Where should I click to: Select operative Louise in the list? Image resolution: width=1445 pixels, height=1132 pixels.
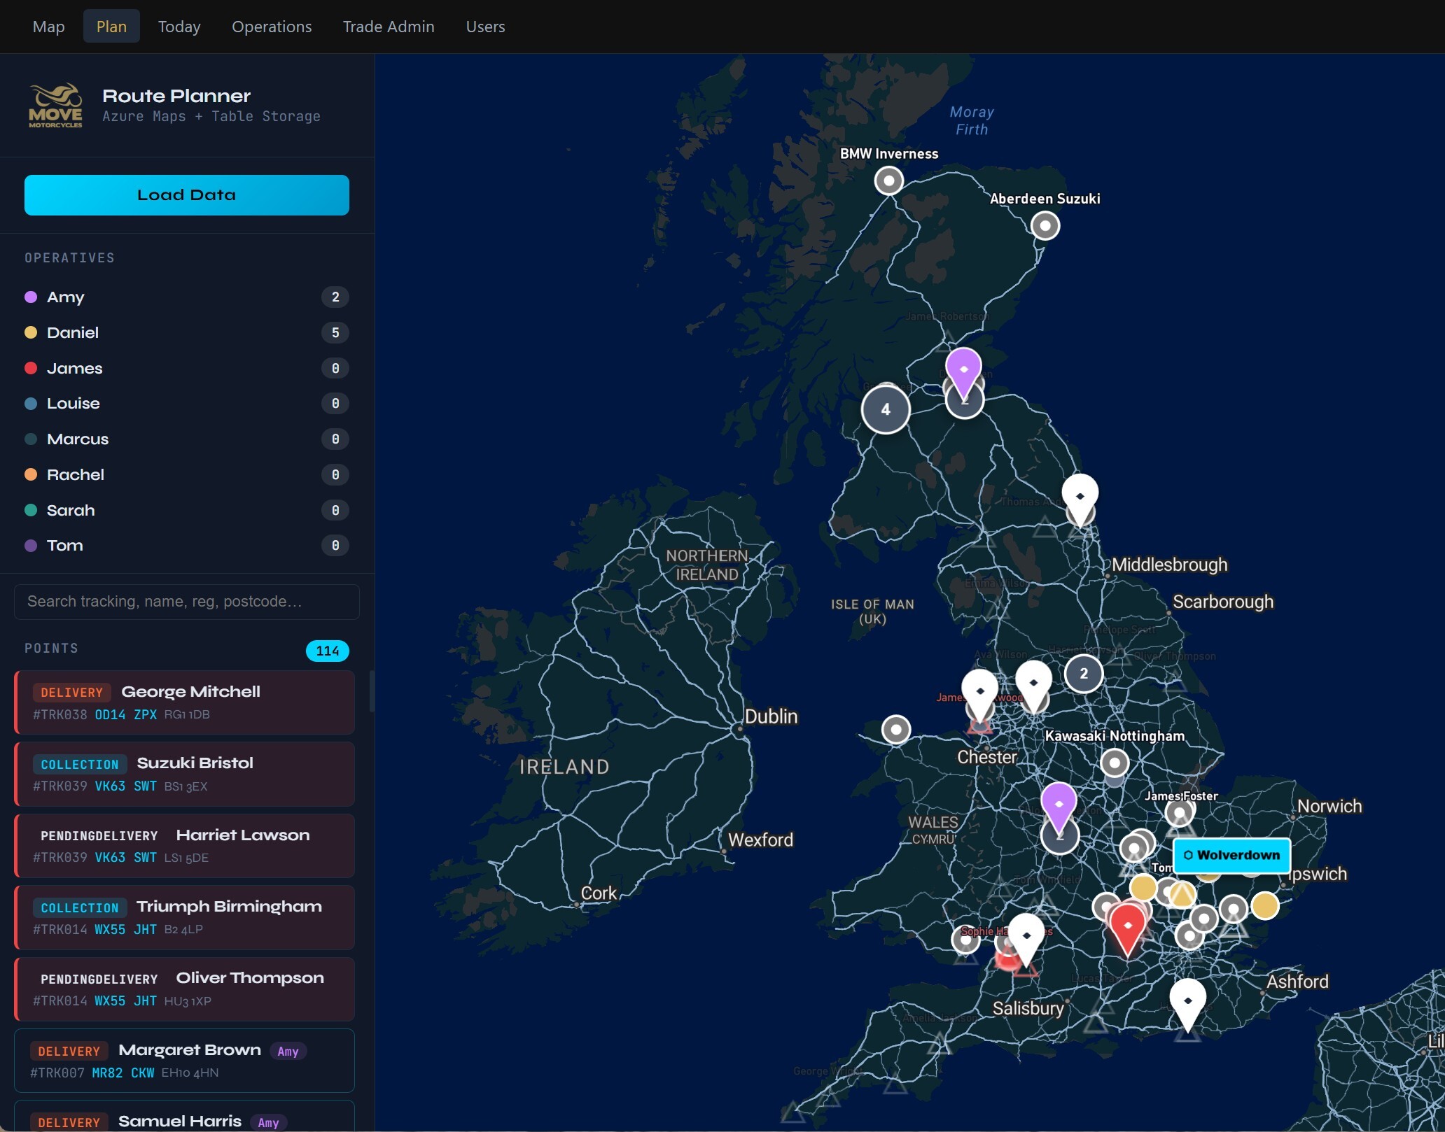click(x=187, y=404)
